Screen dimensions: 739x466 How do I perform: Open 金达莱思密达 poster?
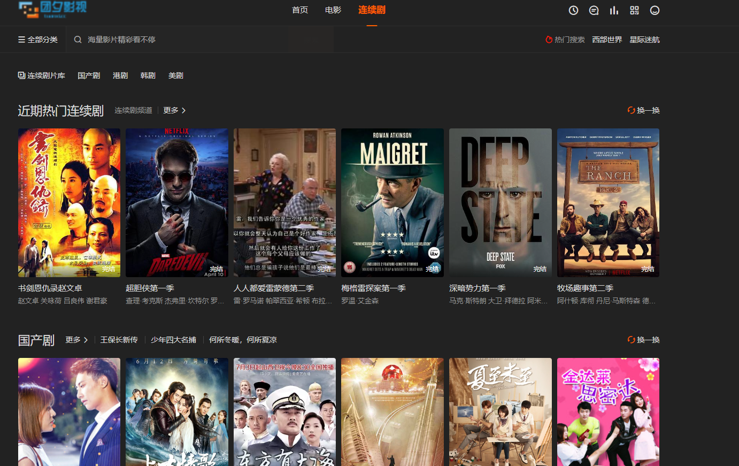(608, 412)
